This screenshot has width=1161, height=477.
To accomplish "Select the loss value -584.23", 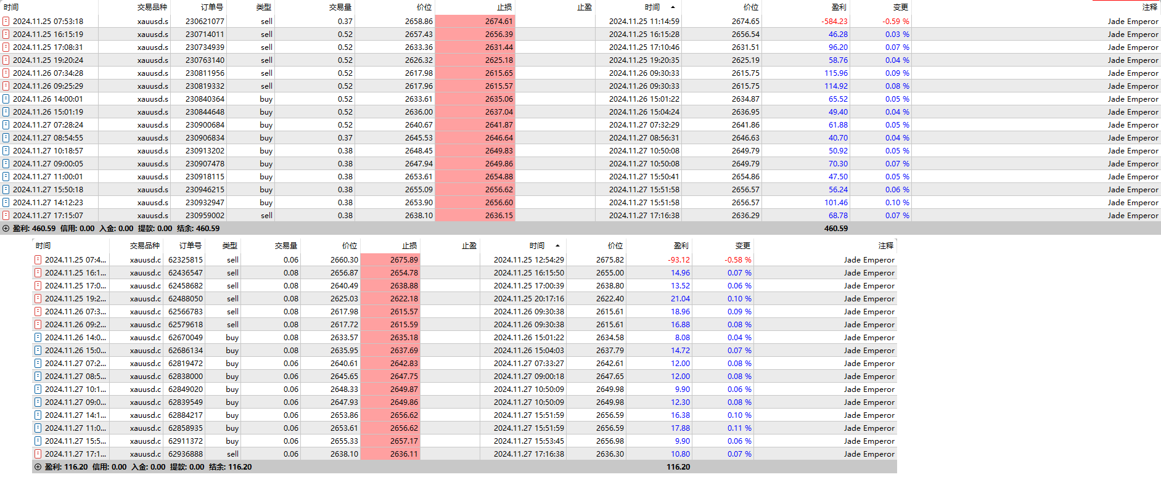I will coord(834,21).
